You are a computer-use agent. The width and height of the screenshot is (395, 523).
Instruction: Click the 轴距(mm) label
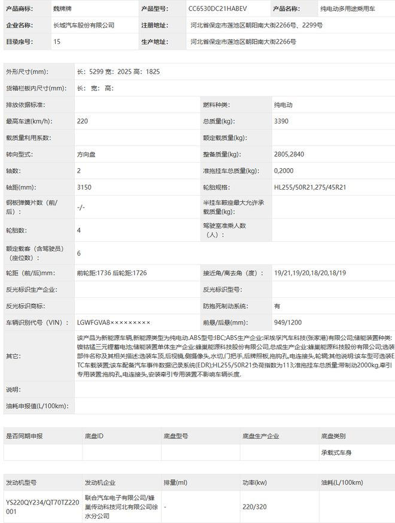21,187
